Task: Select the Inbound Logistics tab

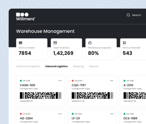Action: (x=57, y=66)
